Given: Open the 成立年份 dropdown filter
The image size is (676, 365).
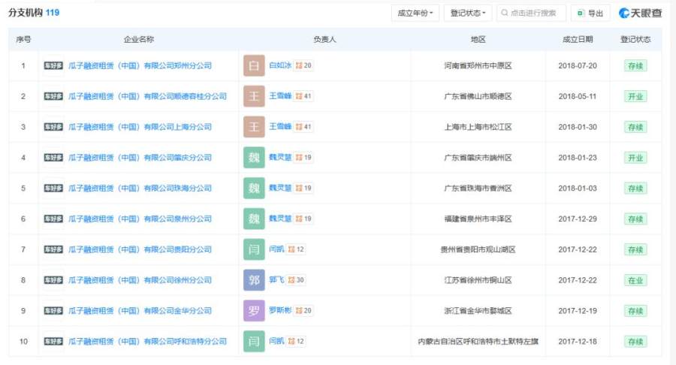Looking at the screenshot, I should click(x=415, y=13).
